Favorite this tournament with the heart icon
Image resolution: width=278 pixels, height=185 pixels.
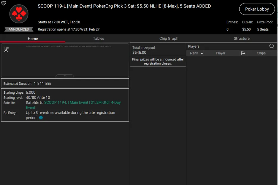click(4, 3)
